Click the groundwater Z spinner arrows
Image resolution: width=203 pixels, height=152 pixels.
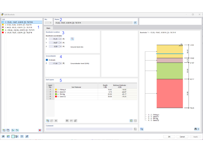coord(59,63)
